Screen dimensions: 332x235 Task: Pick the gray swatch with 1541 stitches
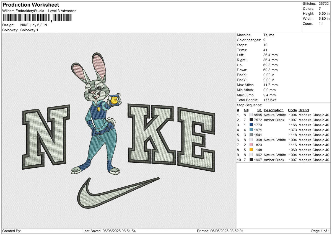(251, 135)
